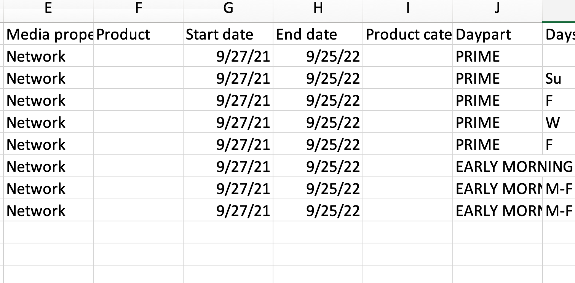The width and height of the screenshot is (575, 283).
Task: Select the last 'M-F' days cell
Action: [x=559, y=211]
